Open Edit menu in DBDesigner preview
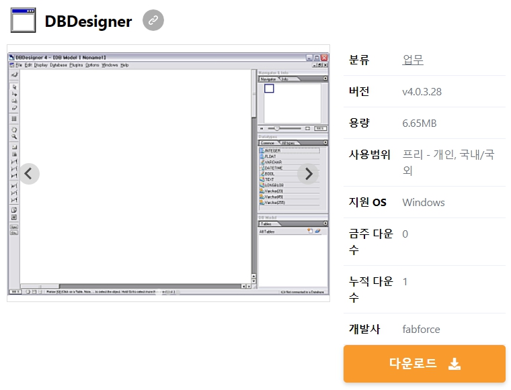Image resolution: width=511 pixels, height=390 pixels. [28, 65]
